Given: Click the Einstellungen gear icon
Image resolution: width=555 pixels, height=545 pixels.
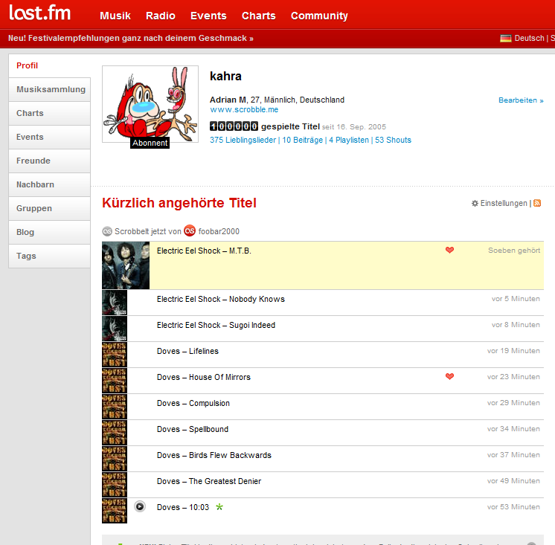Looking at the screenshot, I should pyautogui.click(x=475, y=204).
